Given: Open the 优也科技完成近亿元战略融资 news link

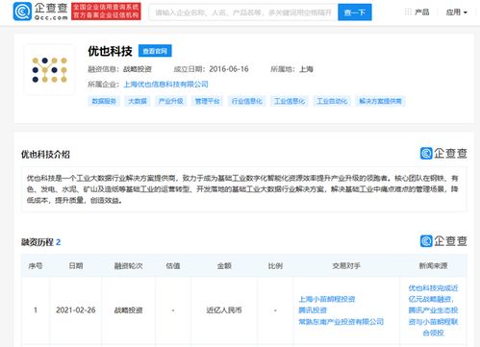Looking at the screenshot, I should [433, 310].
